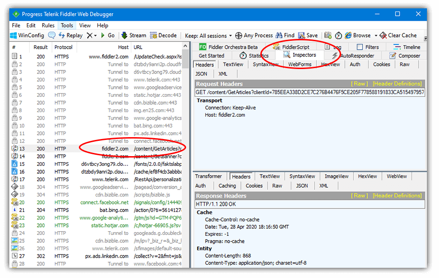The image size is (439, 278).
Task: Click the document icon of session 1
Action: click(14, 57)
